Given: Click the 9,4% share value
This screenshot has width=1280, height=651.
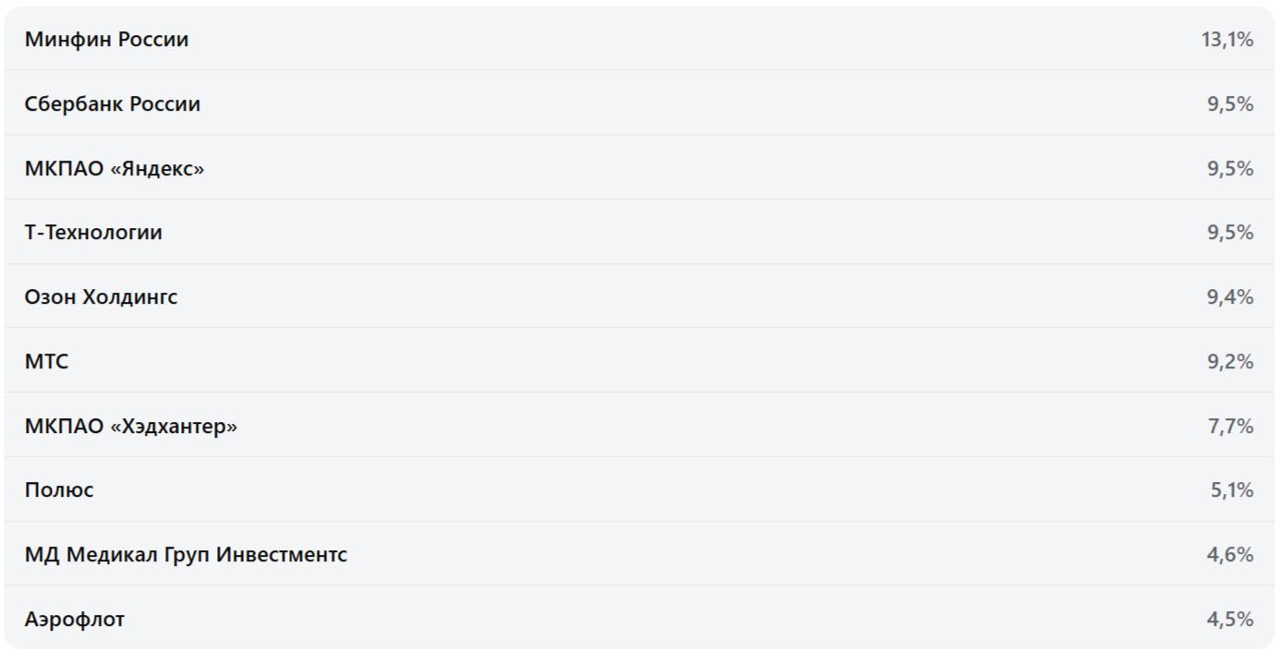Looking at the screenshot, I should pos(1230,296).
